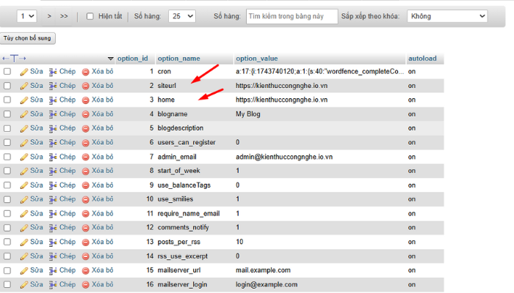Viewport: 514px width, 293px height.
Task: Click the copy icon for the use_smilies row
Action: pyautogui.click(x=54, y=199)
